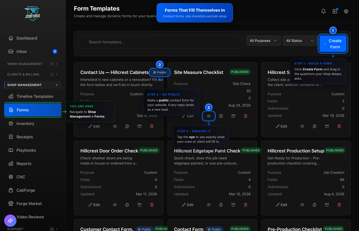Archive the Site Measure Checklist form
Image resolution: width=359 pixels, height=231 pixels.
pyautogui.click(x=233, y=116)
